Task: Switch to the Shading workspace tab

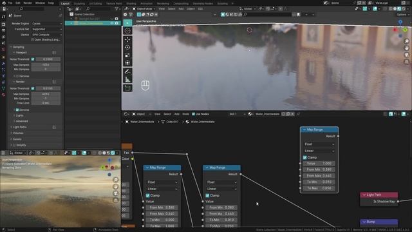Action: [131, 3]
